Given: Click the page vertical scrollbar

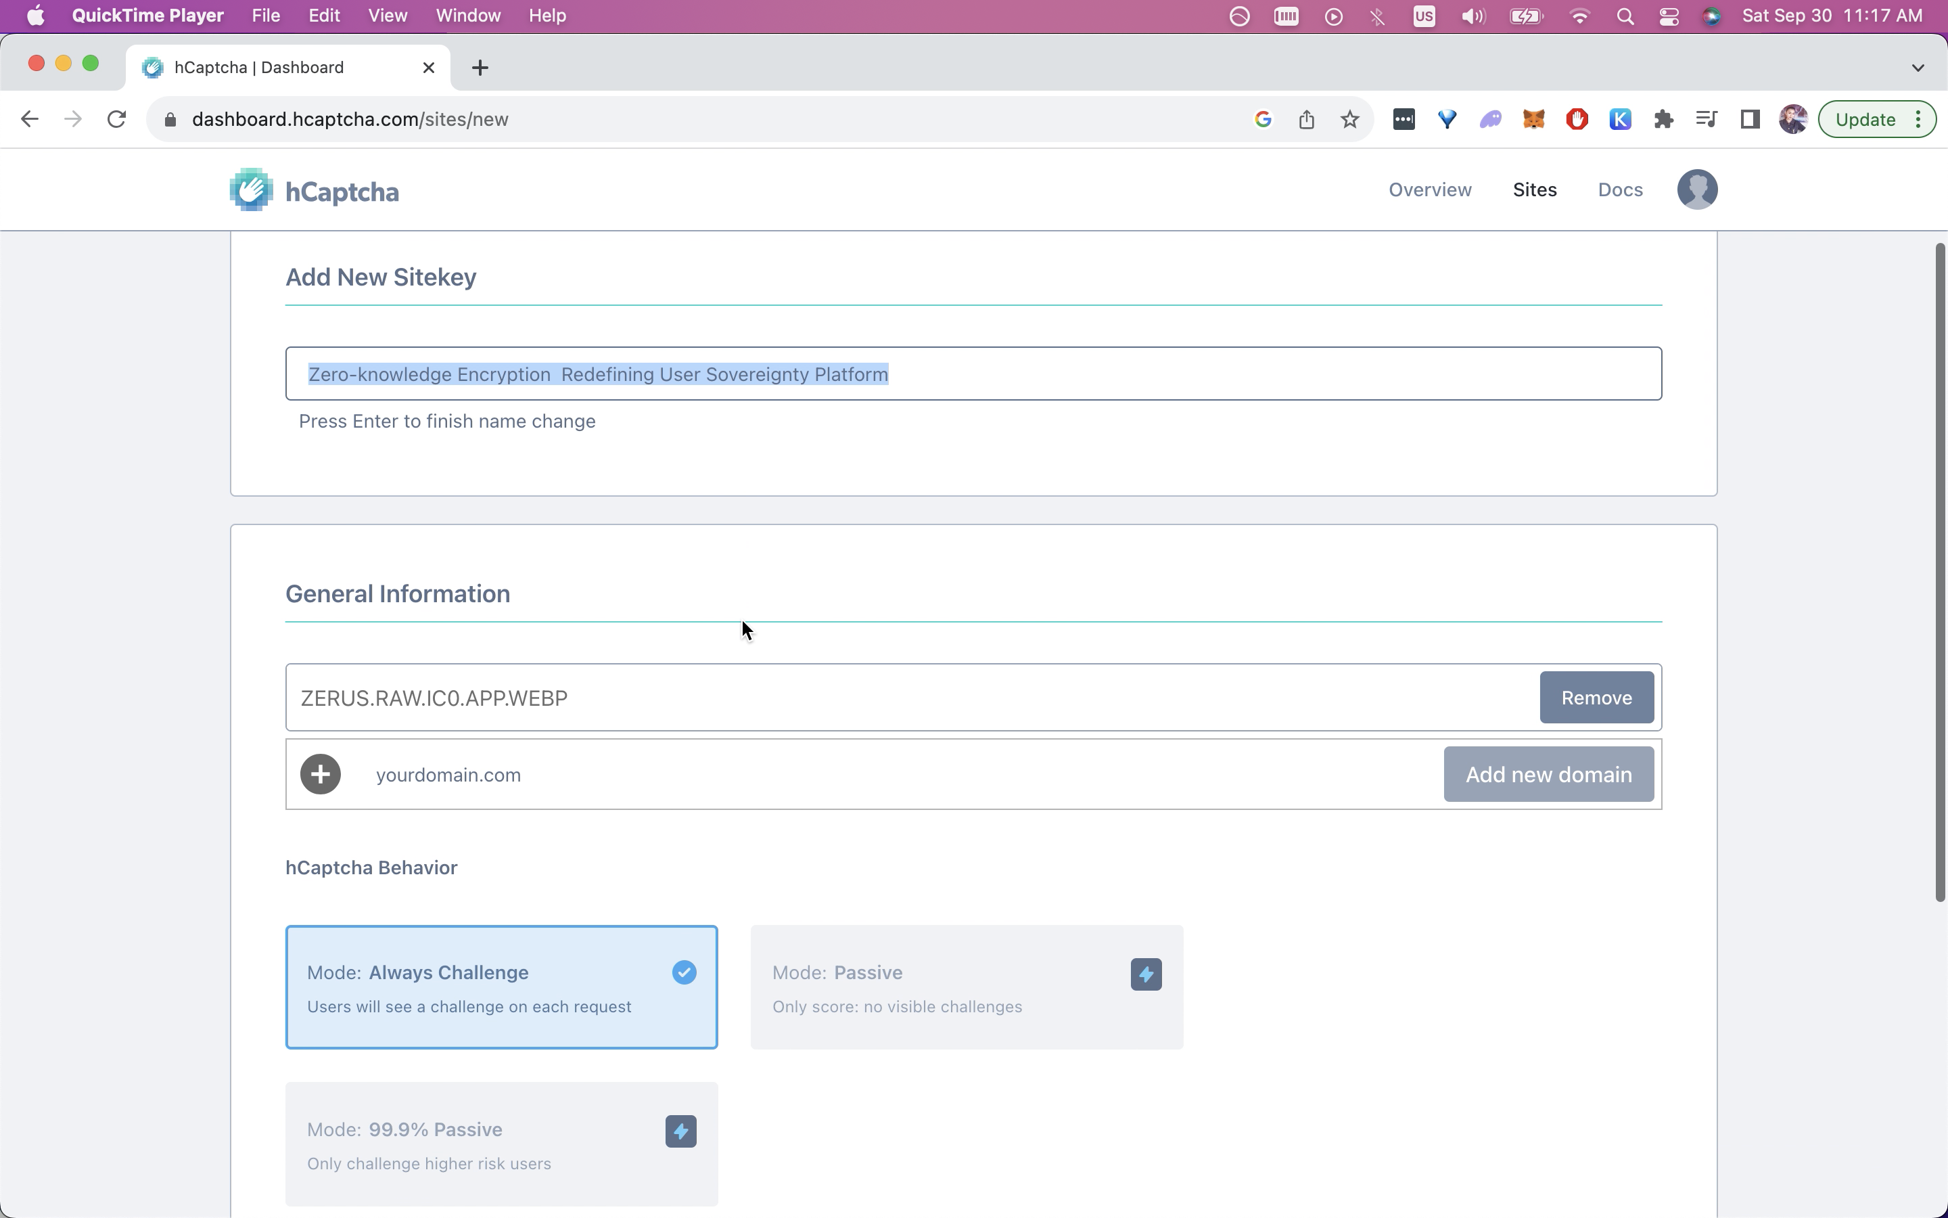Looking at the screenshot, I should coord(1939,572).
